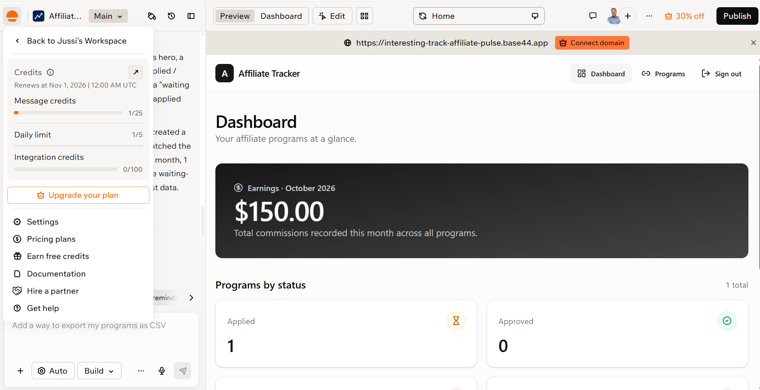This screenshot has width=760, height=390.
Task: Click the app URL link
Action: [452, 43]
